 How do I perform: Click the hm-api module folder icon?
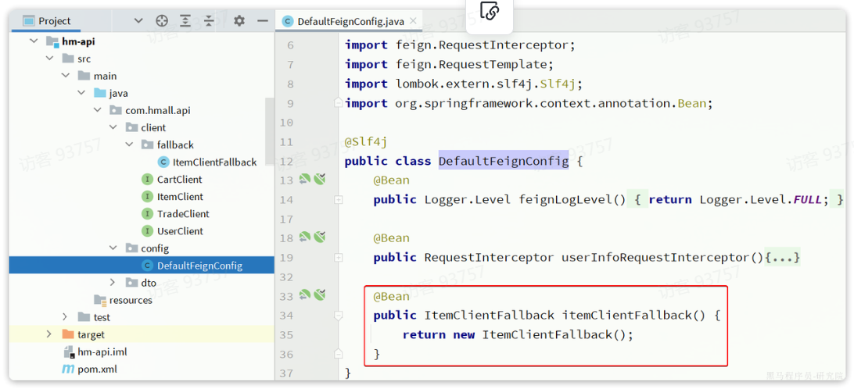[x=52, y=41]
